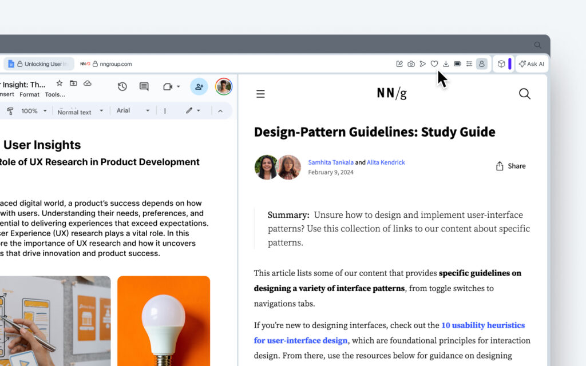Image resolution: width=586 pixels, height=366 pixels.
Task: Open the Google account avatar
Action: (224, 87)
